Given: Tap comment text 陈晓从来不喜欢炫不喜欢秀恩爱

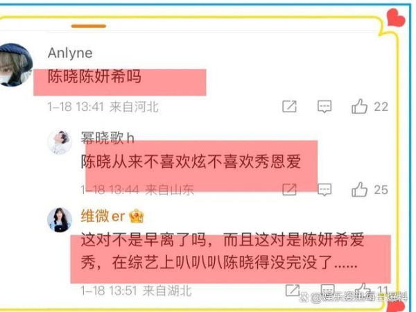Looking at the screenshot, I should pos(191,162).
